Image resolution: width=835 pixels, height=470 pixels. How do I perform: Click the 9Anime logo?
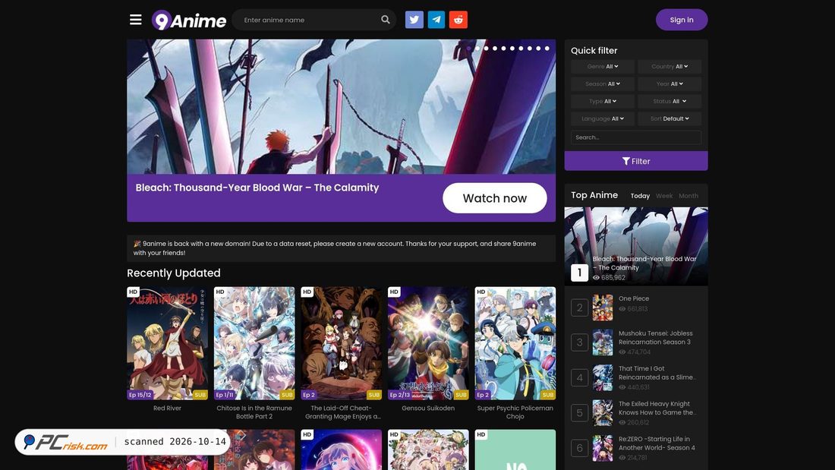(189, 21)
